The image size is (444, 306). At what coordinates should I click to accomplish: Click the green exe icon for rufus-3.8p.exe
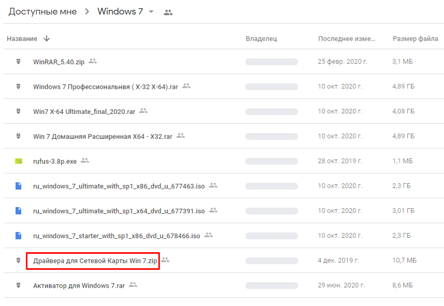pyautogui.click(x=19, y=161)
